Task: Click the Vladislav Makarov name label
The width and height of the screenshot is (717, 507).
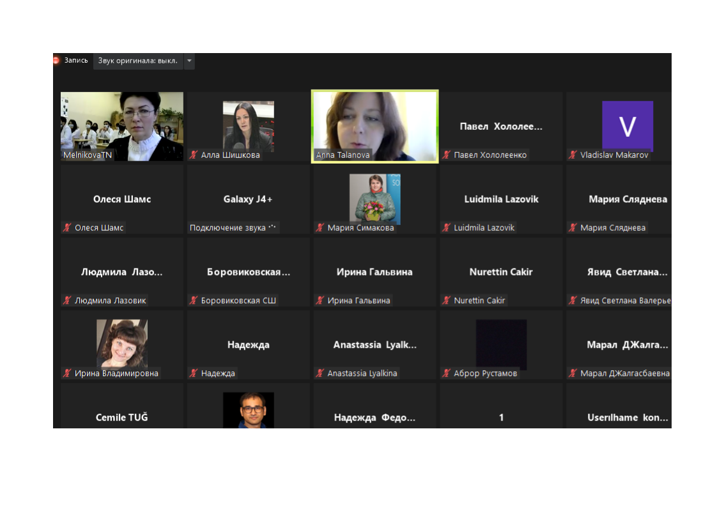Action: [614, 155]
